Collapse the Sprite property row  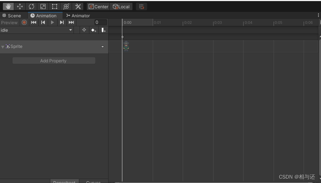pos(3,47)
